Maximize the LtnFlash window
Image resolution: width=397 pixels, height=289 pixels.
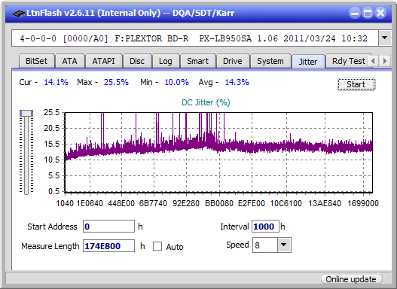tap(368, 13)
